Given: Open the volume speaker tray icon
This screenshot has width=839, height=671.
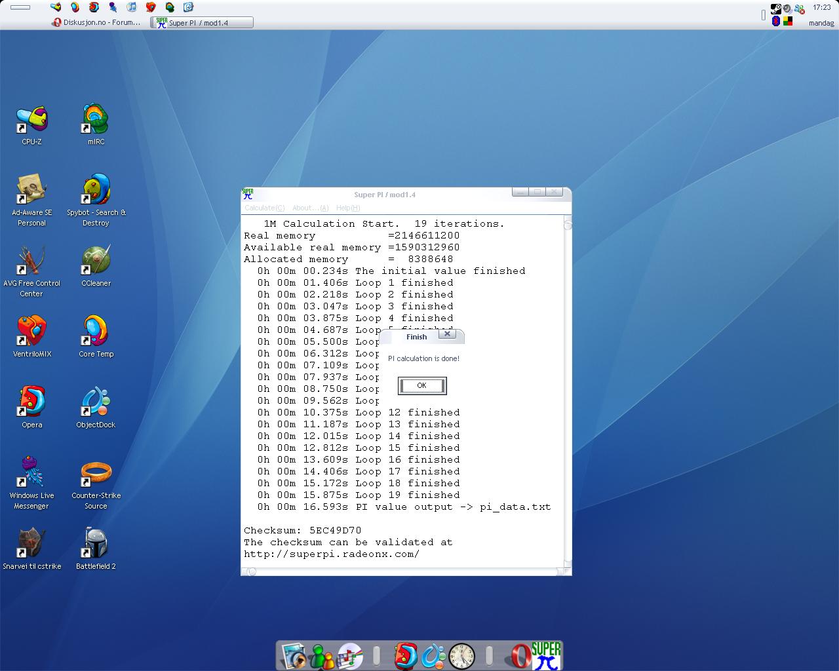Looking at the screenshot, I should [x=787, y=9].
